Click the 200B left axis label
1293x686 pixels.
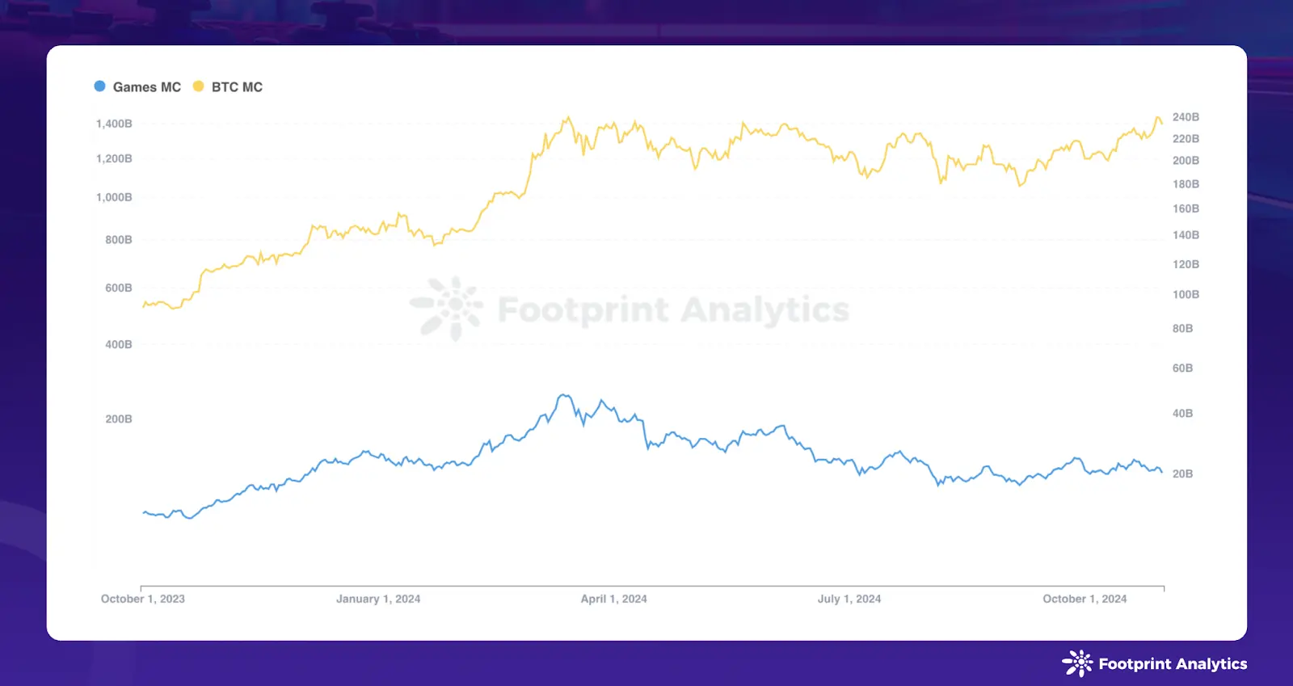[x=119, y=419]
